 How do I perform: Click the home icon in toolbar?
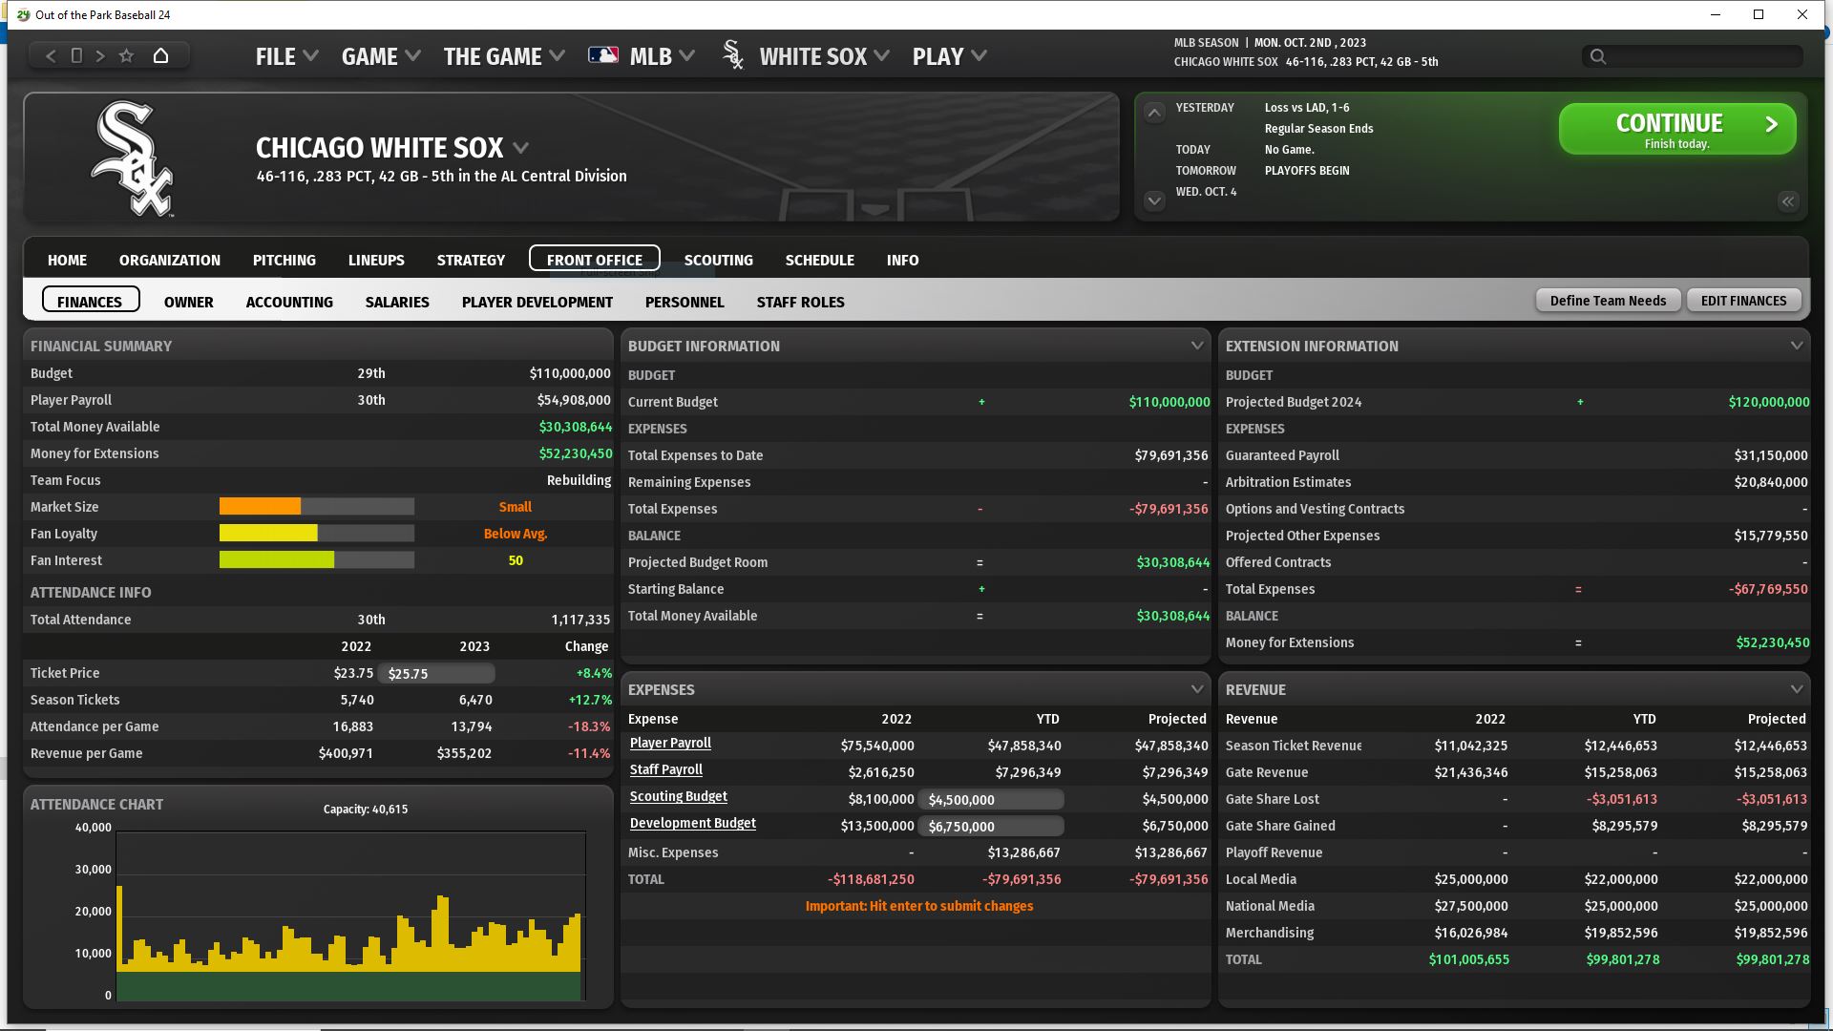[x=160, y=56]
